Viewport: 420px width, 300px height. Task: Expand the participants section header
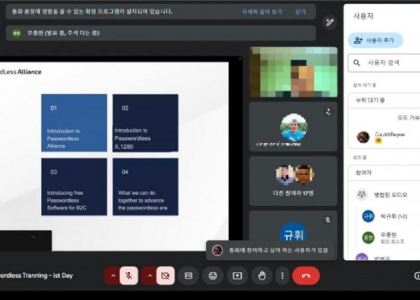384,173
